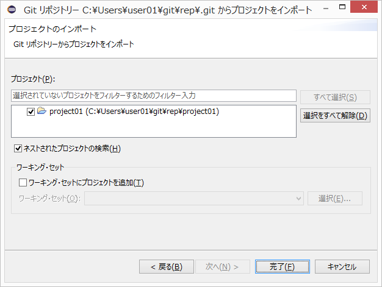
Task: Click the ワーキング・セット dropdown arrow
Action: 298,199
